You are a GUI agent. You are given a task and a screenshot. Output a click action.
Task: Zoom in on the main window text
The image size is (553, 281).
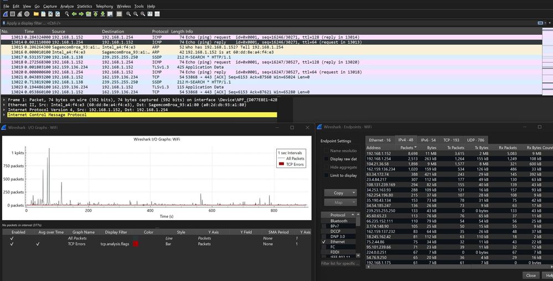pyautogui.click(x=128, y=14)
